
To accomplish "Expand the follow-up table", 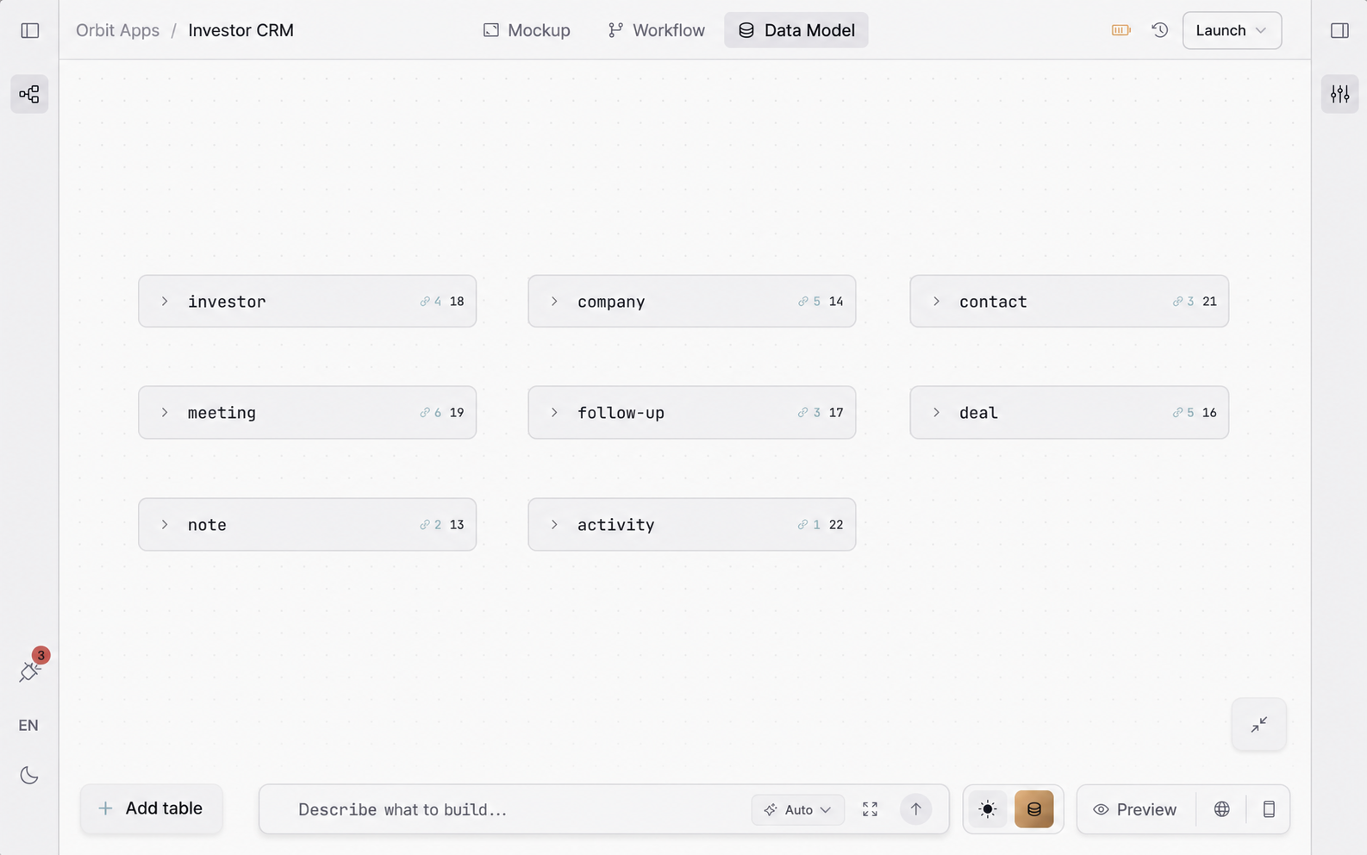I will point(554,413).
